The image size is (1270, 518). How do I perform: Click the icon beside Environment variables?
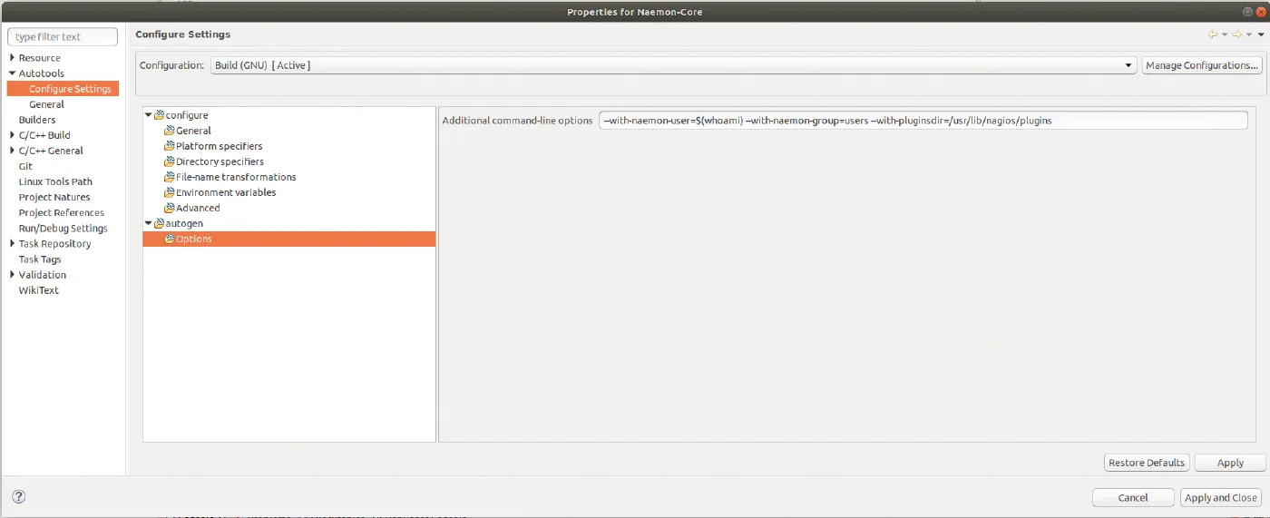click(x=169, y=192)
